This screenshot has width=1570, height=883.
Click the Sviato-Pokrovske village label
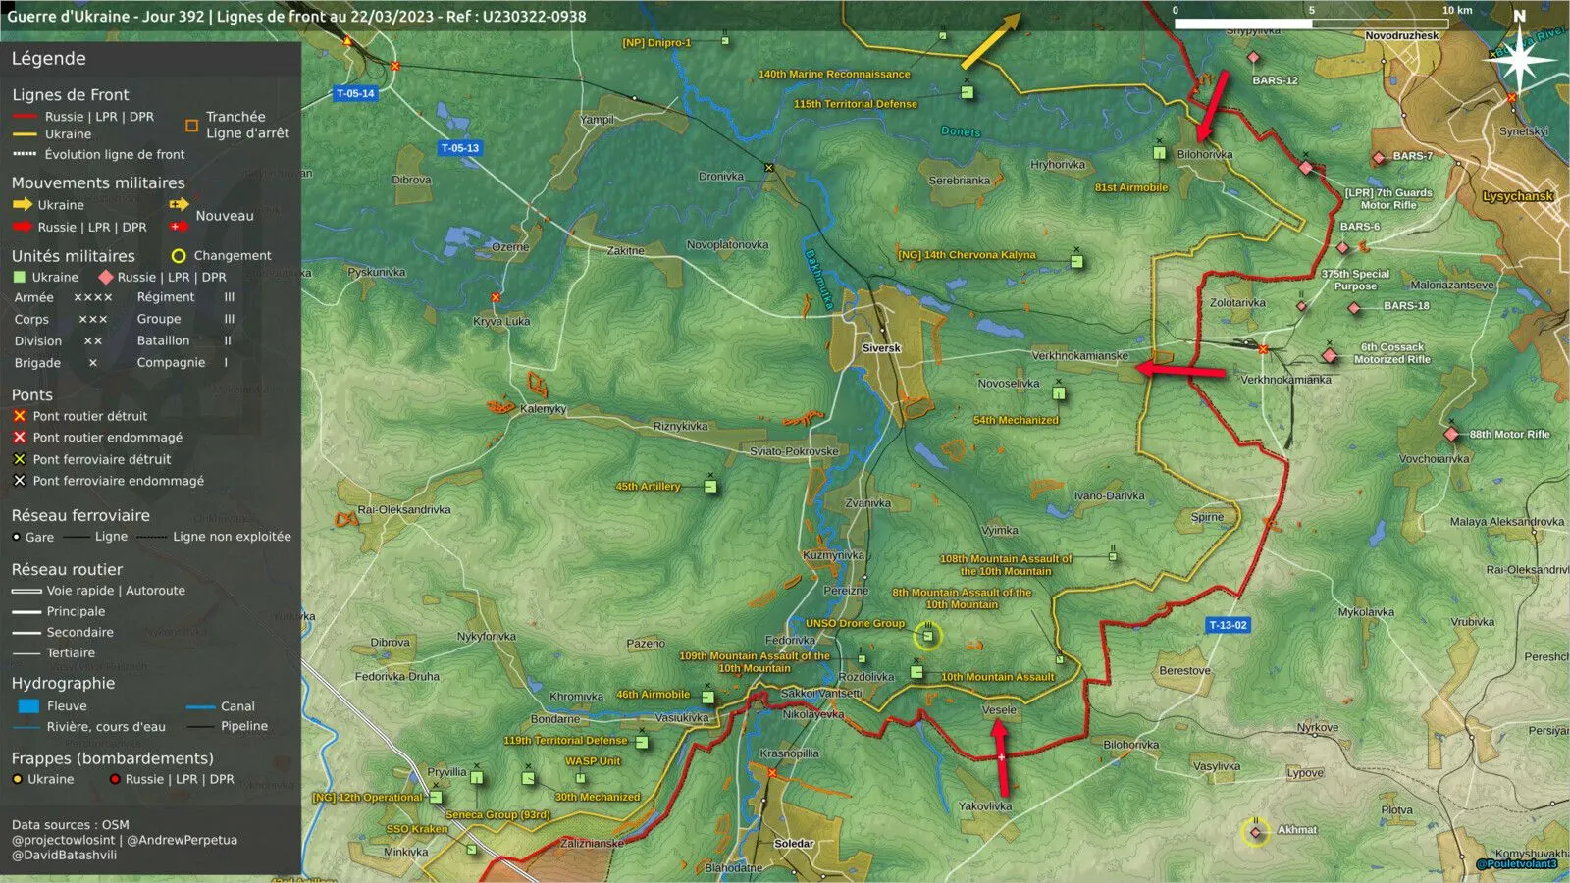click(794, 451)
